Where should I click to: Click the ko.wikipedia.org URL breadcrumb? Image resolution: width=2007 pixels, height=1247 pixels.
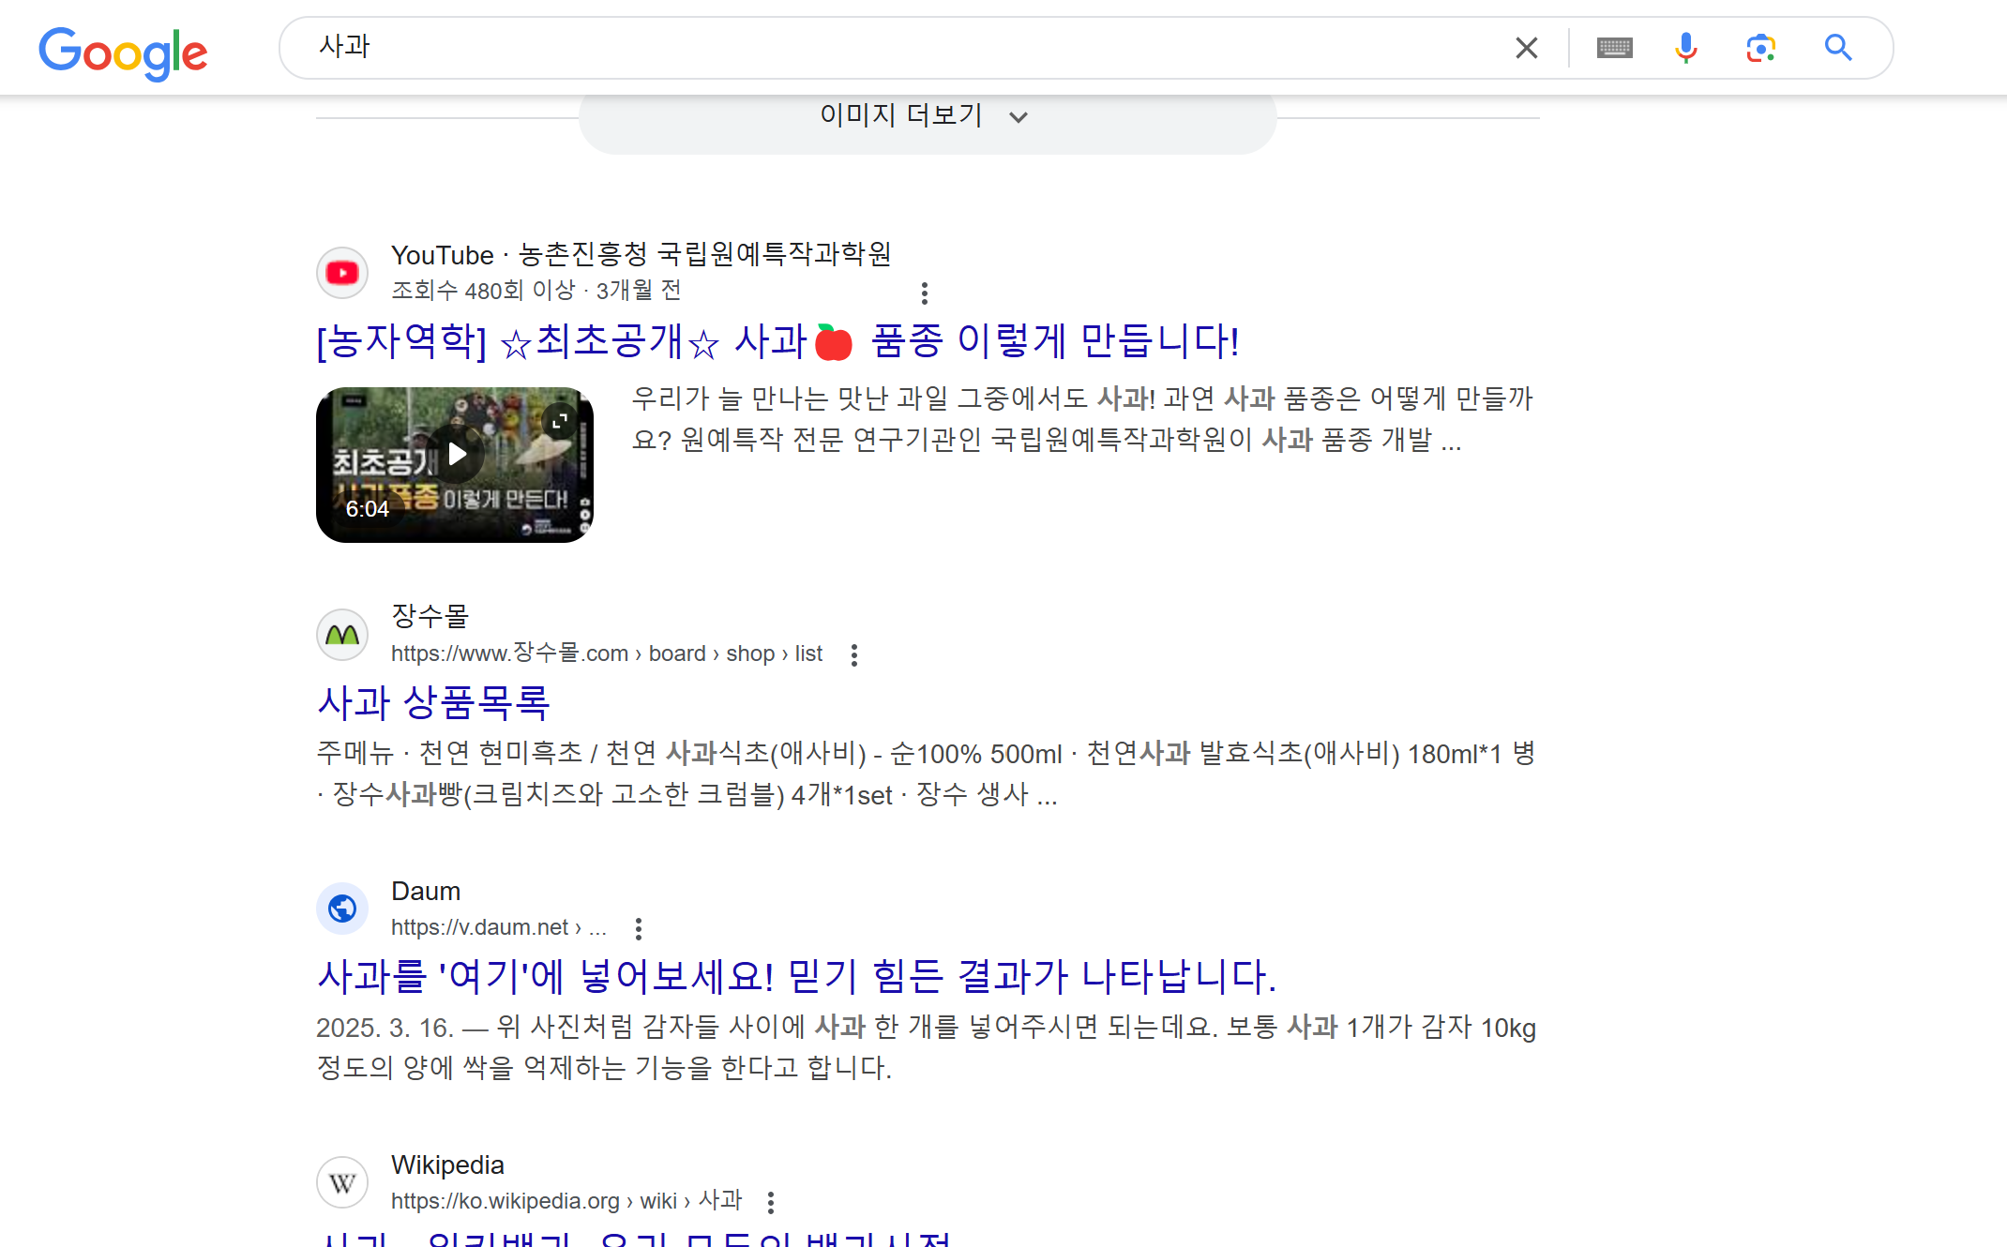click(x=566, y=1201)
